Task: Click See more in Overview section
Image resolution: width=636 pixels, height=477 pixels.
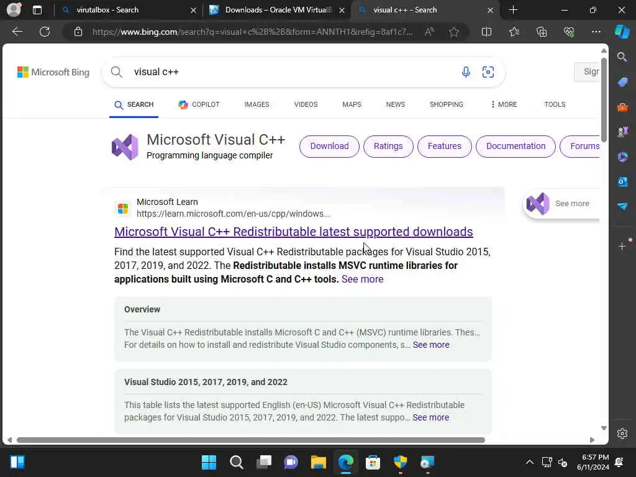Action: [x=431, y=345]
